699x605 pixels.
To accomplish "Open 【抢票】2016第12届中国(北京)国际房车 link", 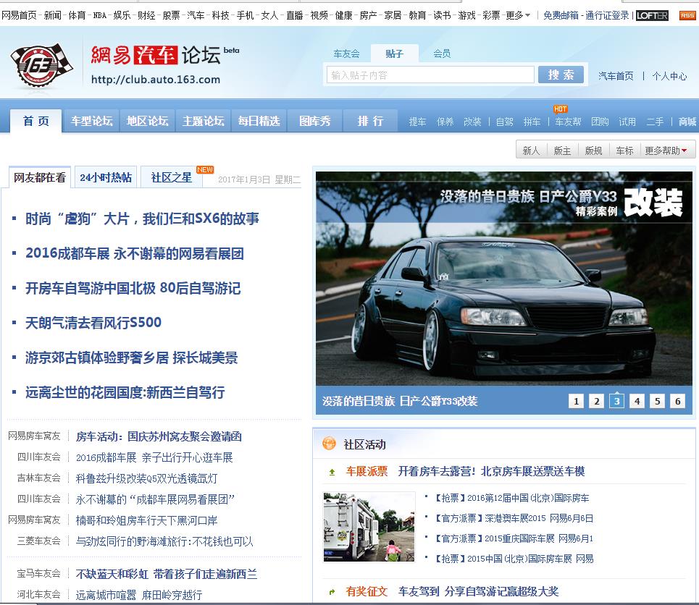I will coord(512,498).
